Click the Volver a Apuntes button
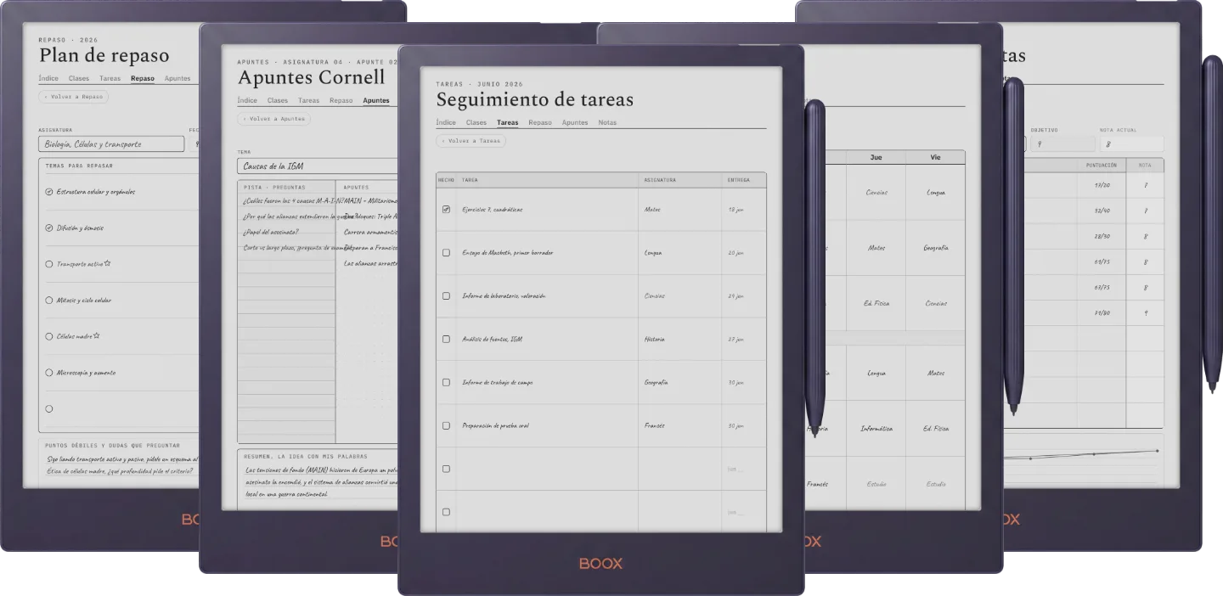The width and height of the screenshot is (1223, 596). 273,119
